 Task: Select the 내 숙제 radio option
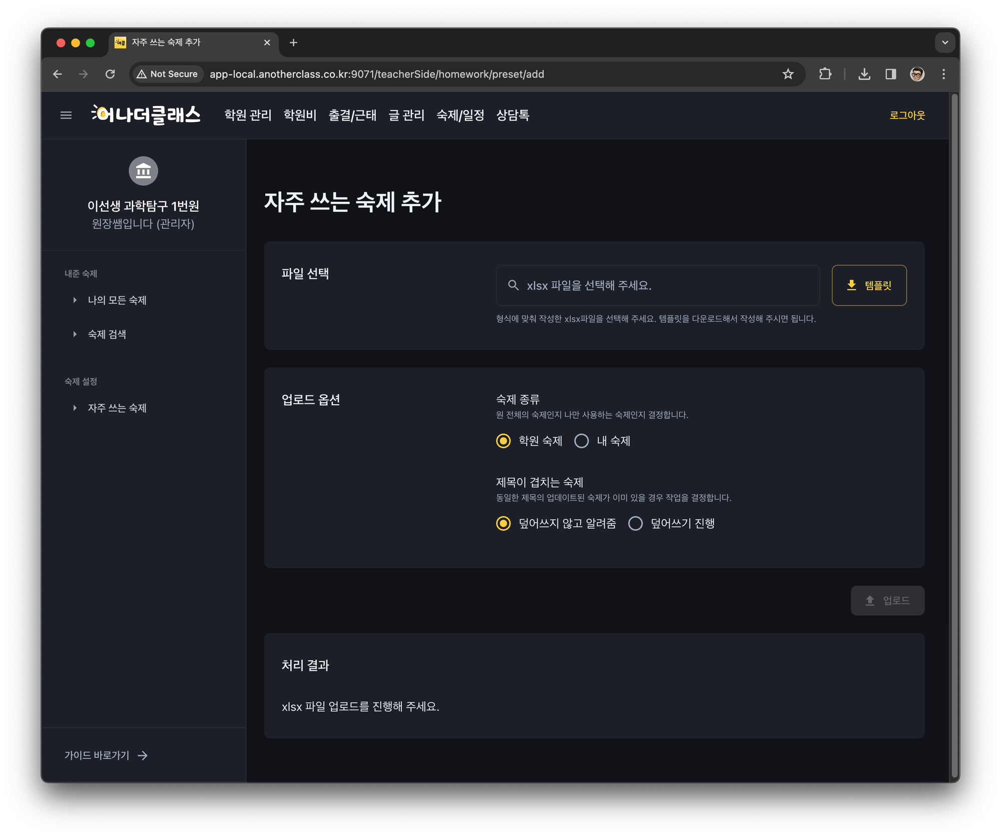tap(582, 441)
